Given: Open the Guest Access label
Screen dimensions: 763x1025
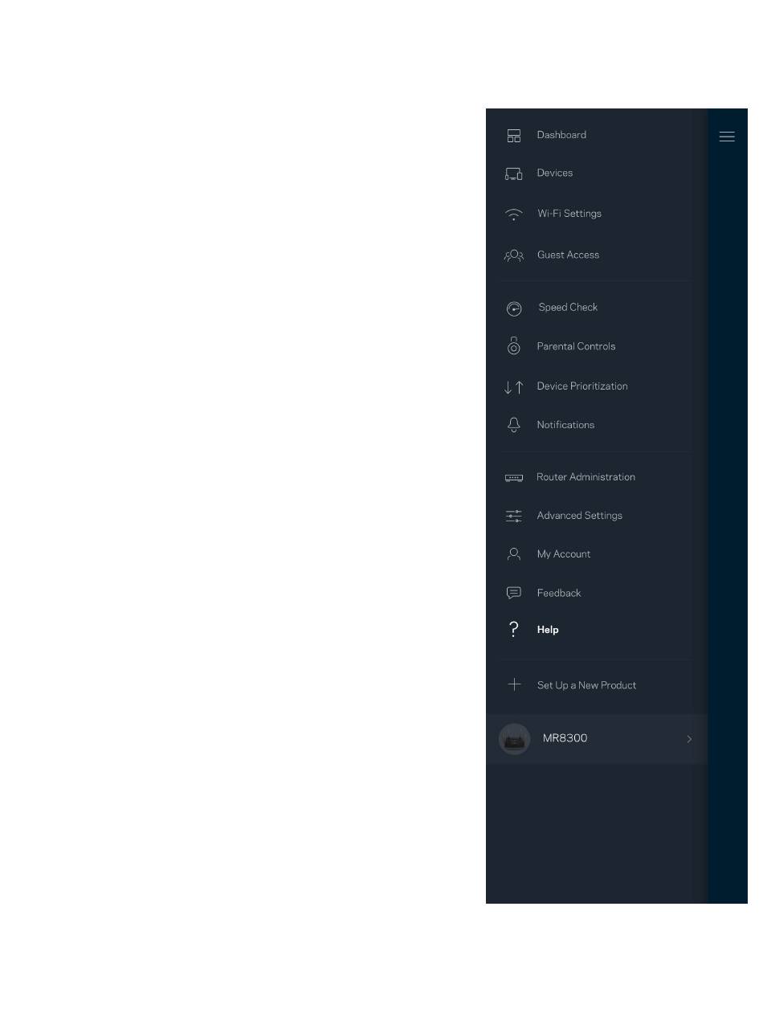Looking at the screenshot, I should (569, 255).
